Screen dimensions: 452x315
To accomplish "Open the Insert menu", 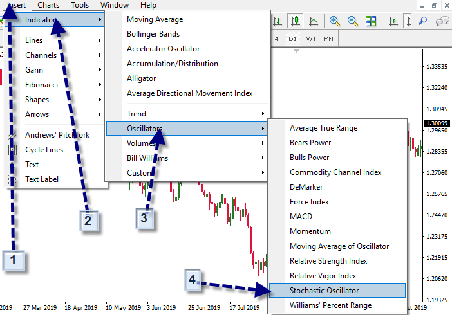I will click(17, 5).
